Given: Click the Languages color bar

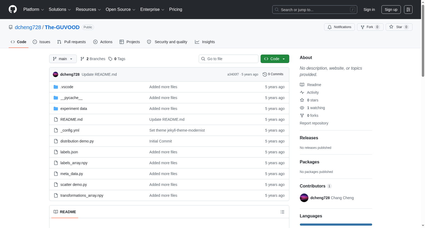Looking at the screenshot, I should coord(336,225).
